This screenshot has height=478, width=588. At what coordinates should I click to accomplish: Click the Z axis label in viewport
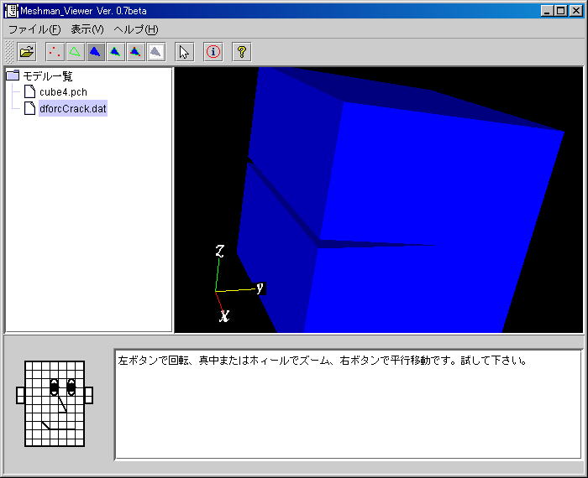[220, 251]
